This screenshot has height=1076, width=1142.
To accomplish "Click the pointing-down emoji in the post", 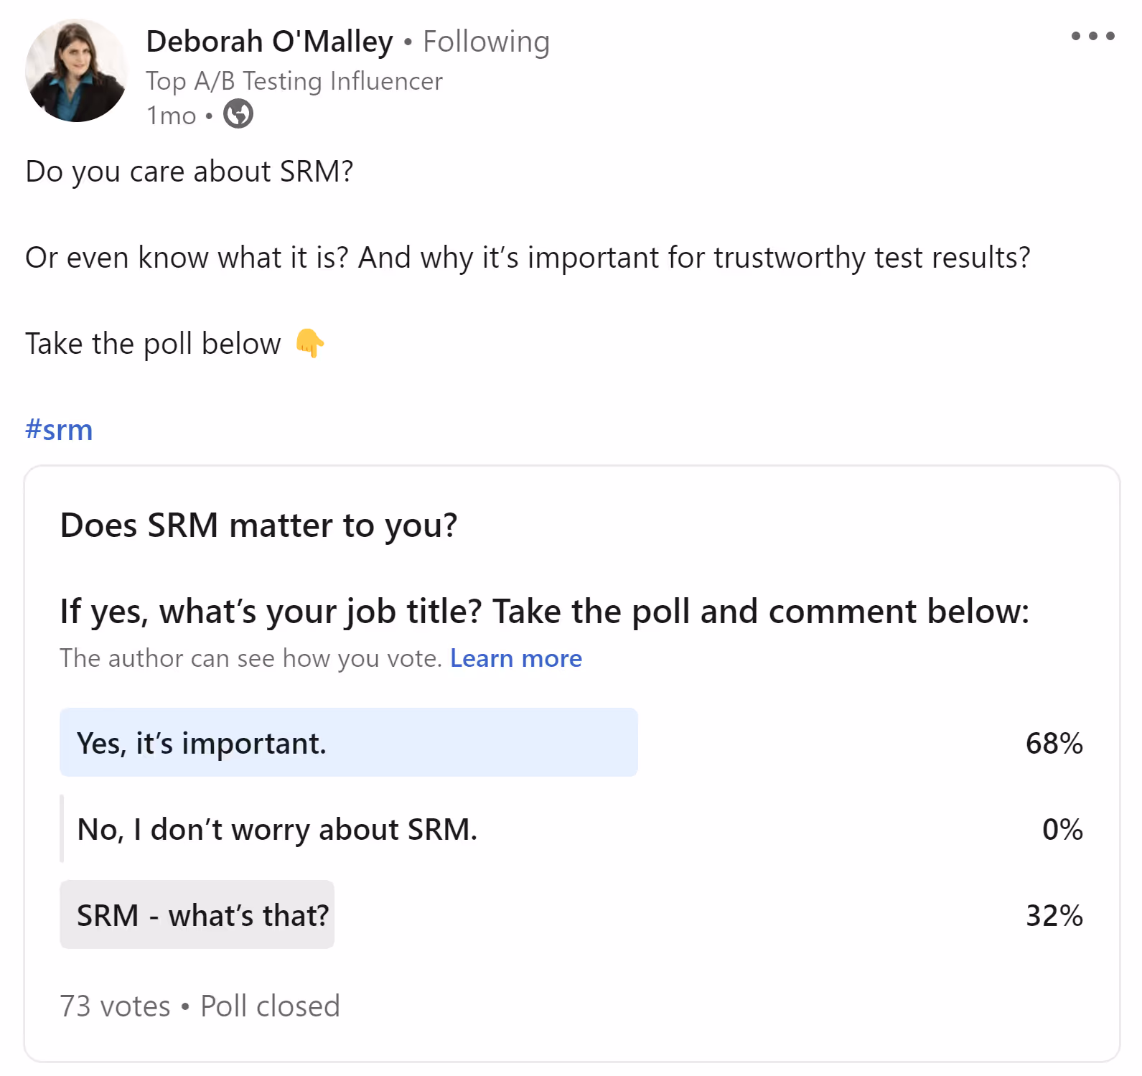I will (x=311, y=343).
